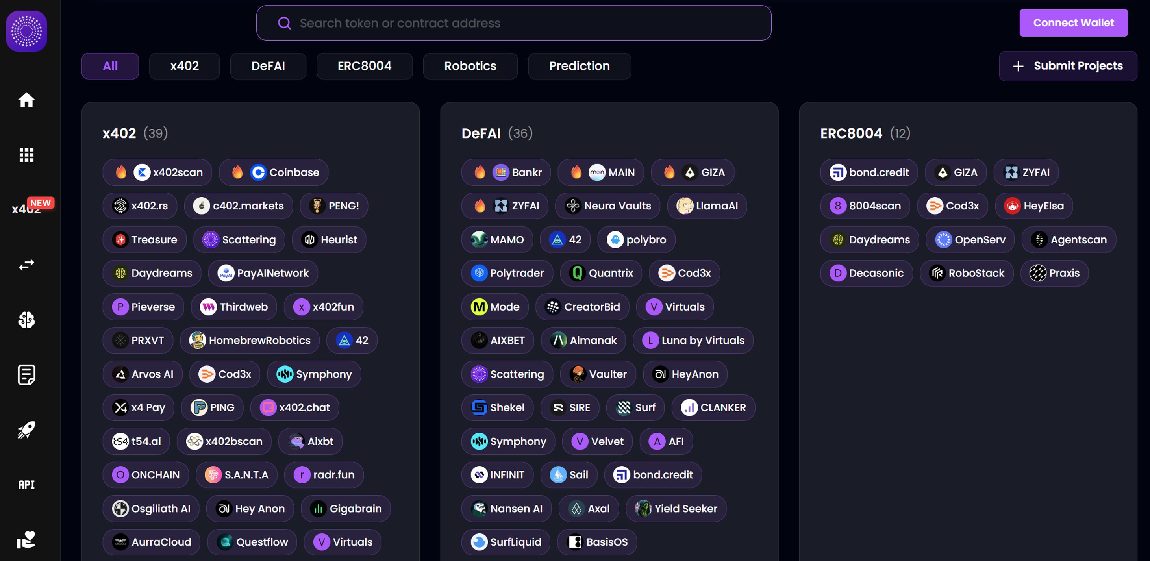Image resolution: width=1150 pixels, height=561 pixels.
Task: Click the document notes sidebar icon
Action: click(26, 374)
